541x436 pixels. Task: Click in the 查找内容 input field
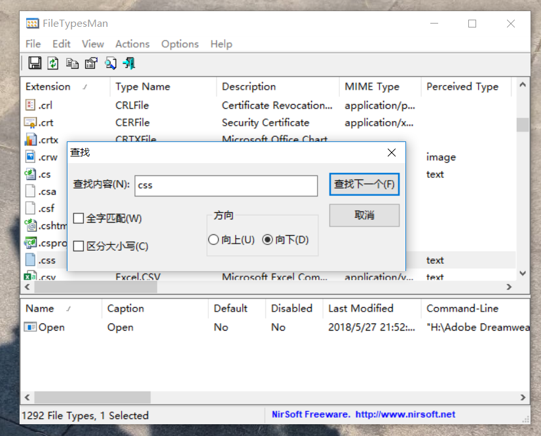(226, 185)
